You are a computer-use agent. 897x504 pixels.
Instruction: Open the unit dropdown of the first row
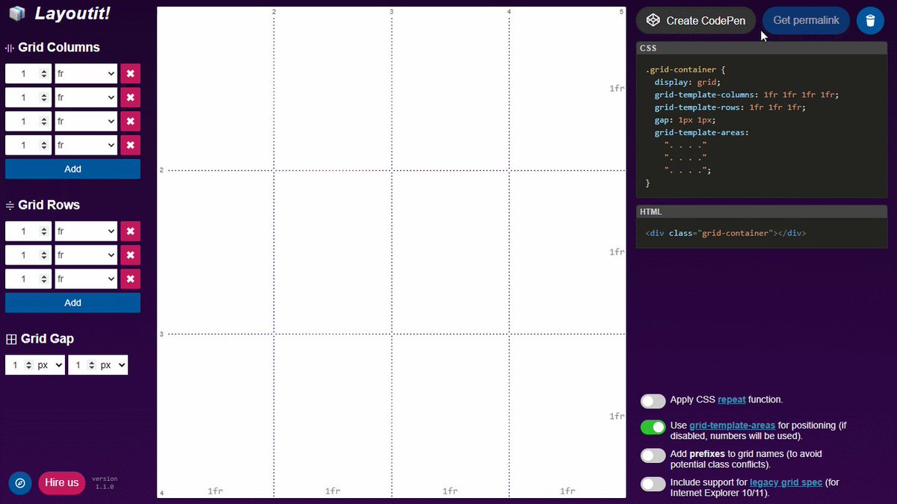pos(86,231)
